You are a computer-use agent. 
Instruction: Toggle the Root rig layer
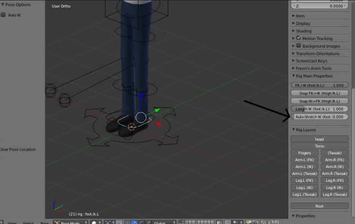click(319, 206)
